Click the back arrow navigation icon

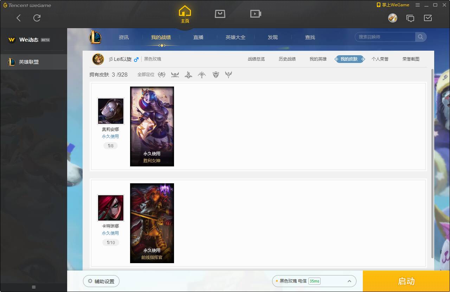pyautogui.click(x=19, y=18)
